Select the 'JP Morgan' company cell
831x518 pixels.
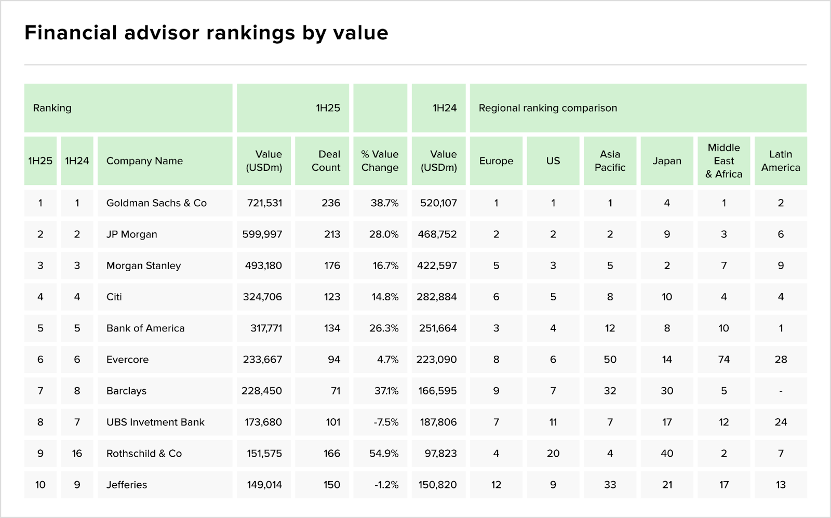pyautogui.click(x=165, y=234)
